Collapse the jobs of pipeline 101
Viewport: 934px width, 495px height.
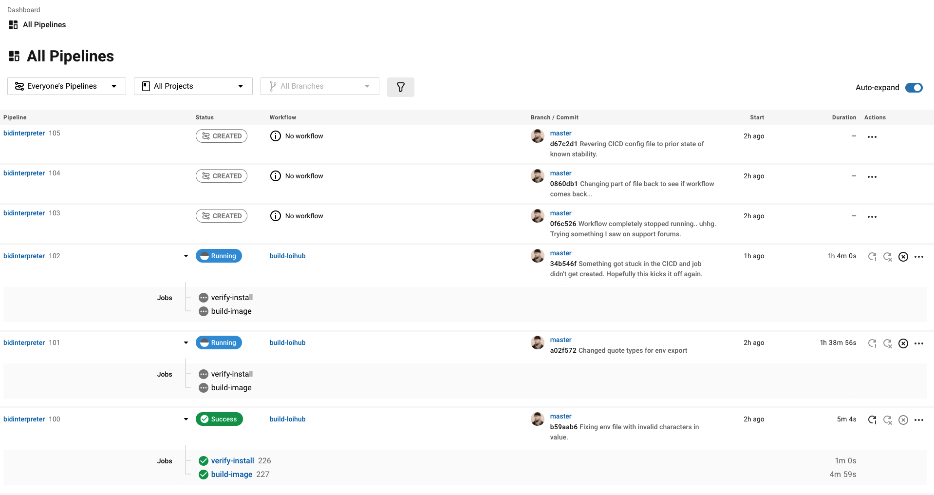point(186,343)
